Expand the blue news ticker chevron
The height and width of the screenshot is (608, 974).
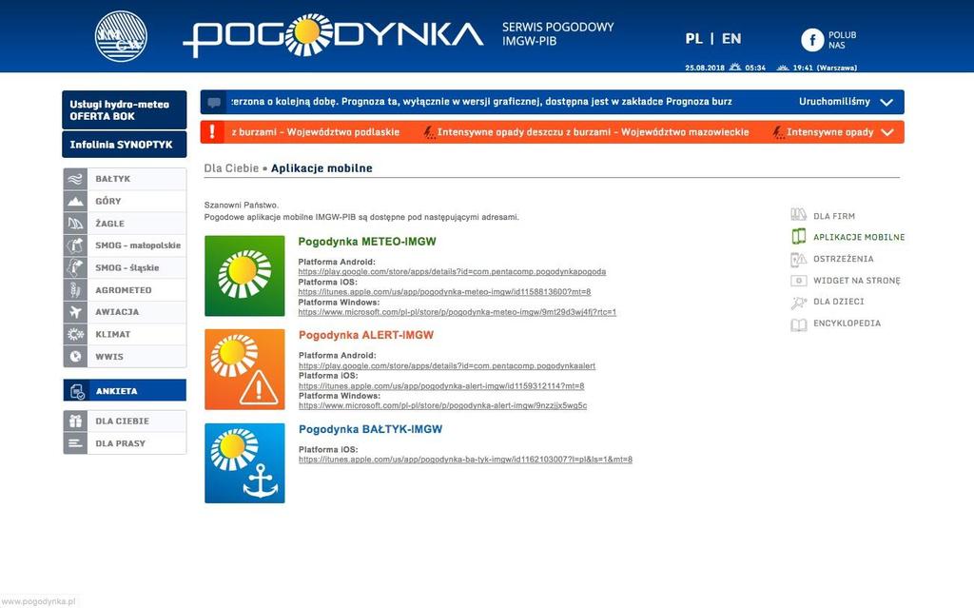pos(887,103)
